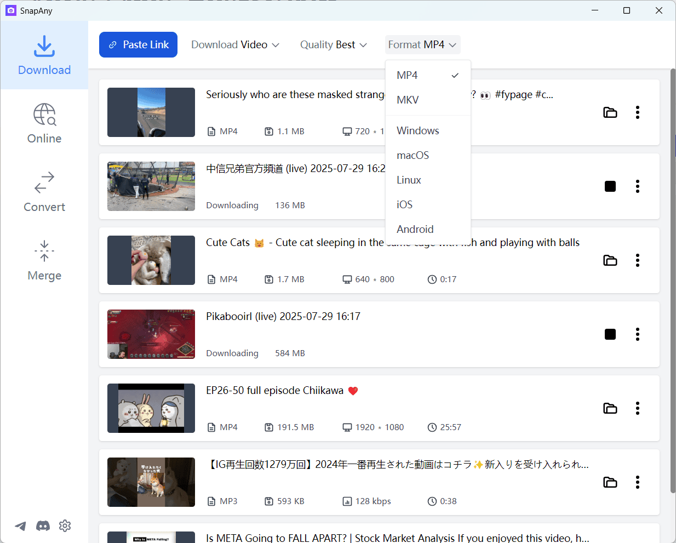Click title "Pikabooirl (live) 2025-07-29 16:17"
The image size is (676, 543).
tap(283, 316)
